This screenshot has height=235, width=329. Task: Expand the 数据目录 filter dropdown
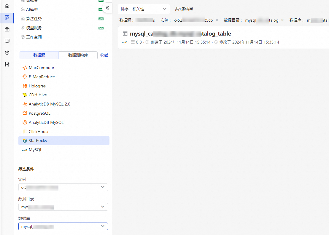63,207
